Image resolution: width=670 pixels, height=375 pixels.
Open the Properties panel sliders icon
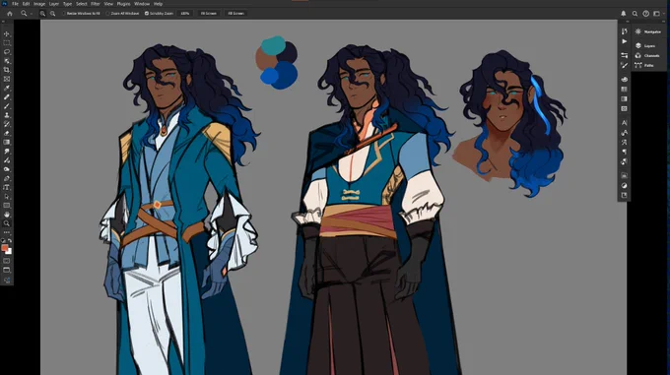625,55
